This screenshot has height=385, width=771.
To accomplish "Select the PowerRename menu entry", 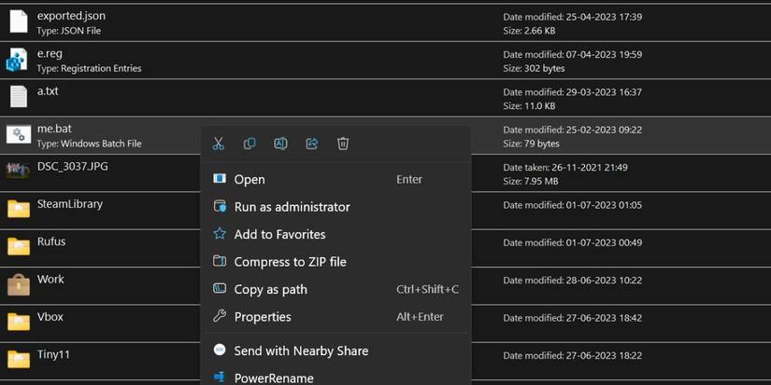I will 274,378.
